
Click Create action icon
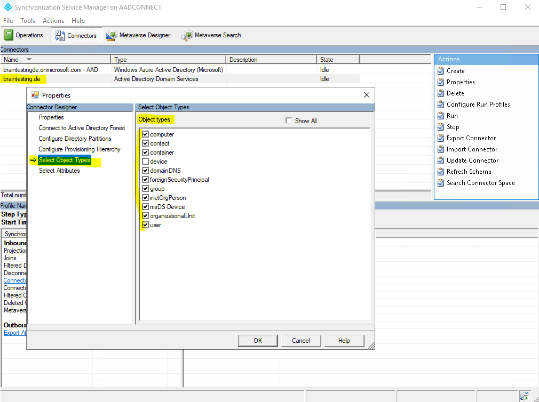441,71
